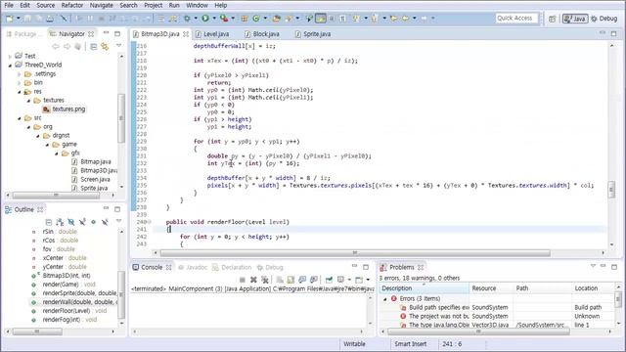
Task: Click Collapse All in Navigator
Action: pos(94,47)
